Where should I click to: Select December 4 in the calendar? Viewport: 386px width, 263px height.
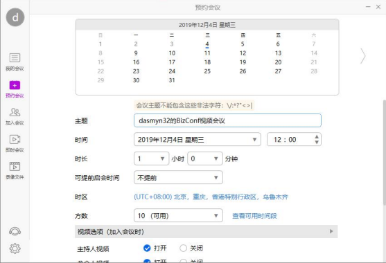[x=207, y=44]
